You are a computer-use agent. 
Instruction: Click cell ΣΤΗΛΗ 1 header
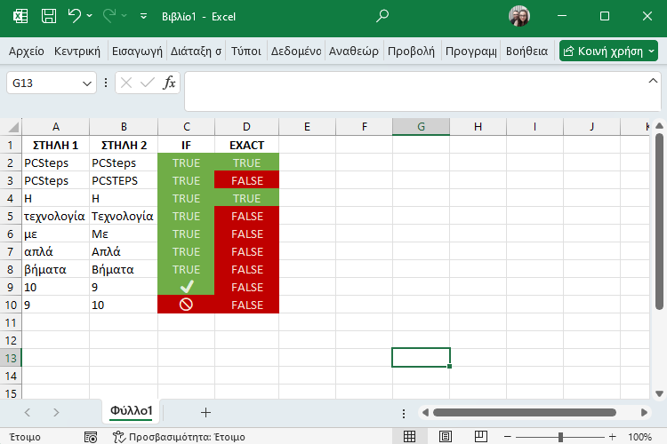coord(55,146)
